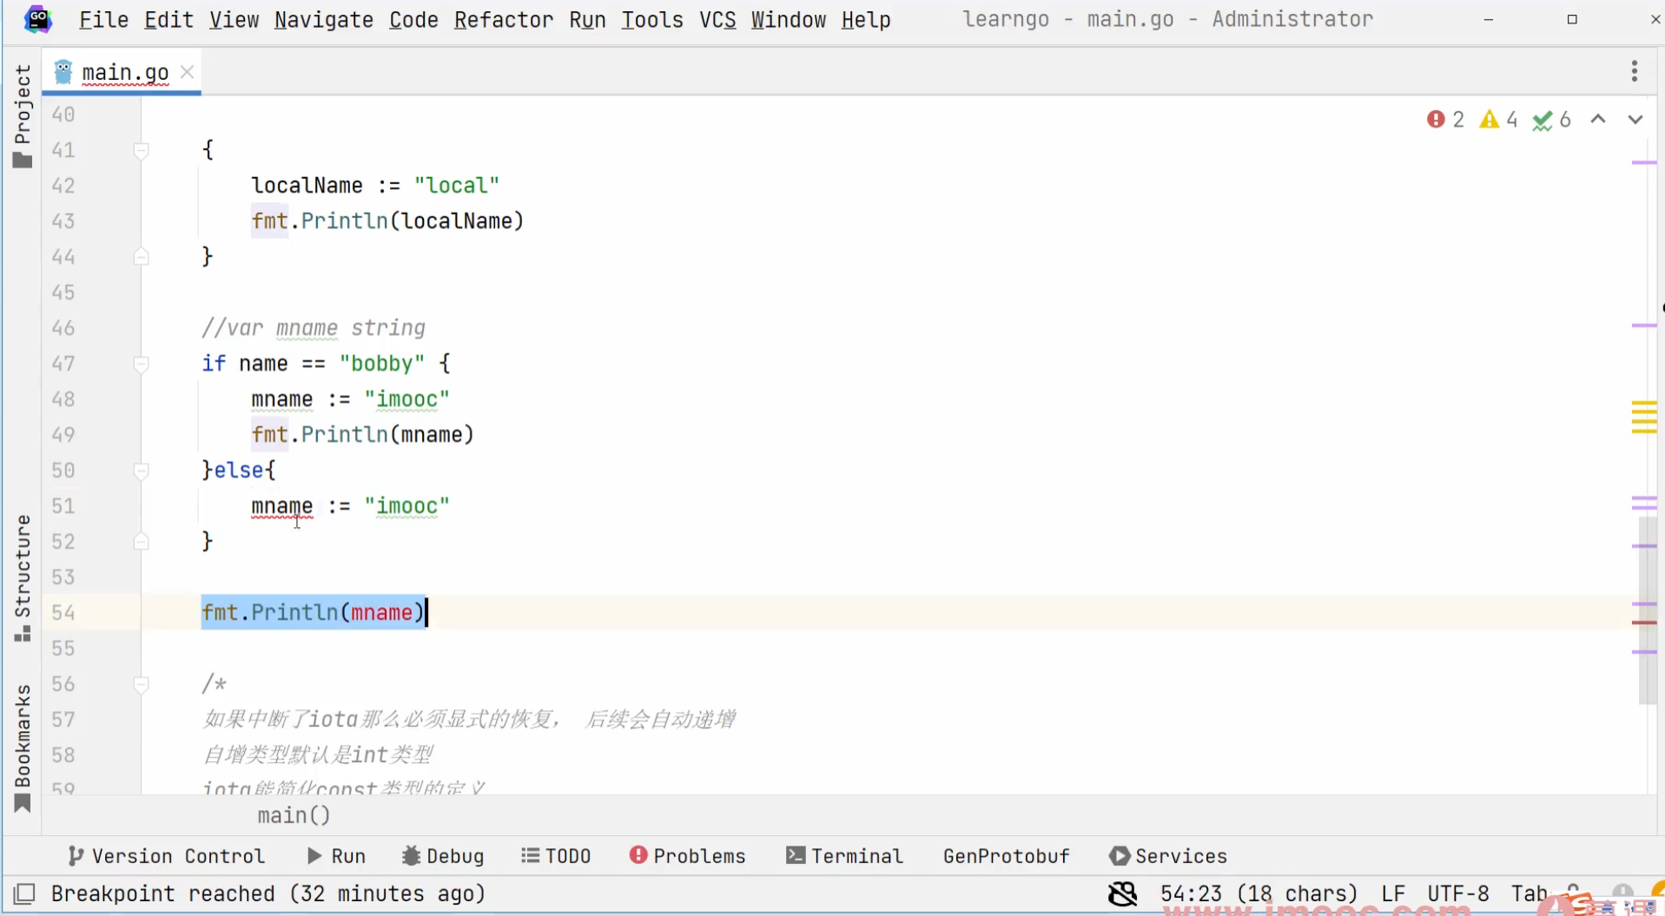Change UTF-8 file encoding
1665x916 pixels.
click(x=1458, y=893)
